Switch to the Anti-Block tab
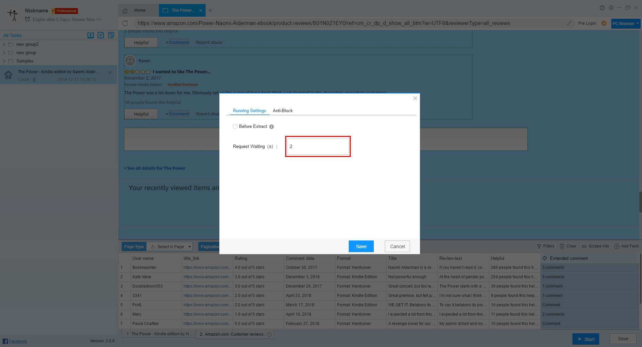642x347 pixels. 283,111
